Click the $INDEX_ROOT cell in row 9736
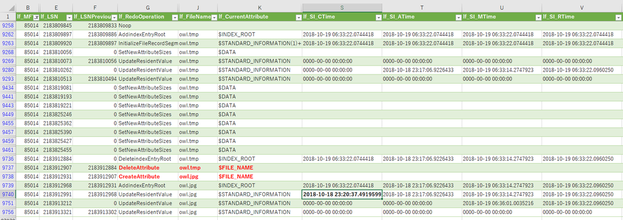The width and height of the screenshot is (623, 220). (x=260, y=159)
